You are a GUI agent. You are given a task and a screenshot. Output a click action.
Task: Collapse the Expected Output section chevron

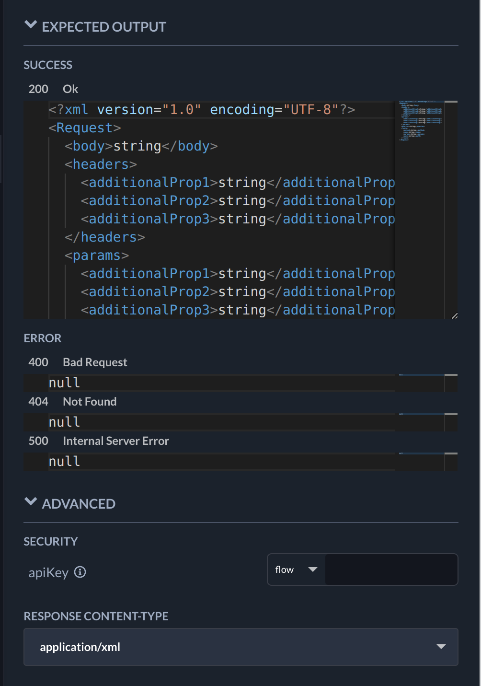[x=31, y=25]
